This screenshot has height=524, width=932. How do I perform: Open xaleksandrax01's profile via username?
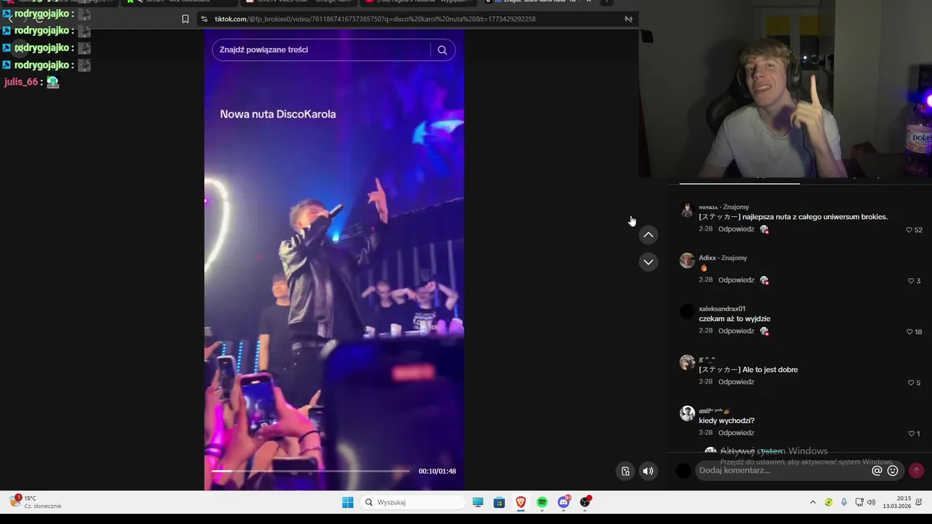coord(722,309)
